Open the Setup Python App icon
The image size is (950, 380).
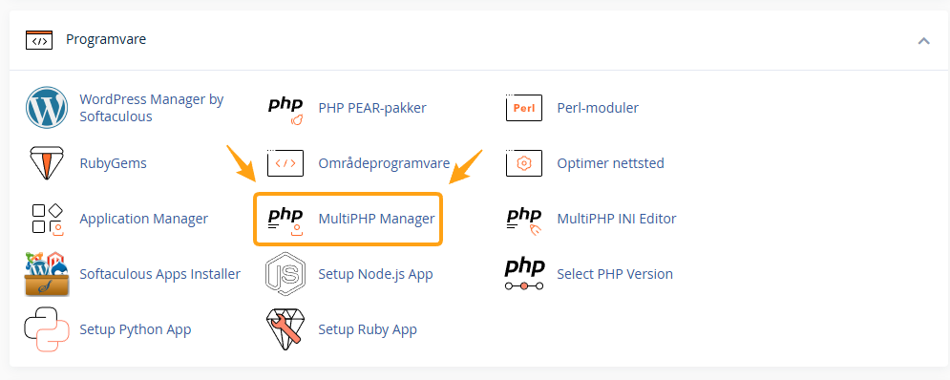[x=48, y=329]
